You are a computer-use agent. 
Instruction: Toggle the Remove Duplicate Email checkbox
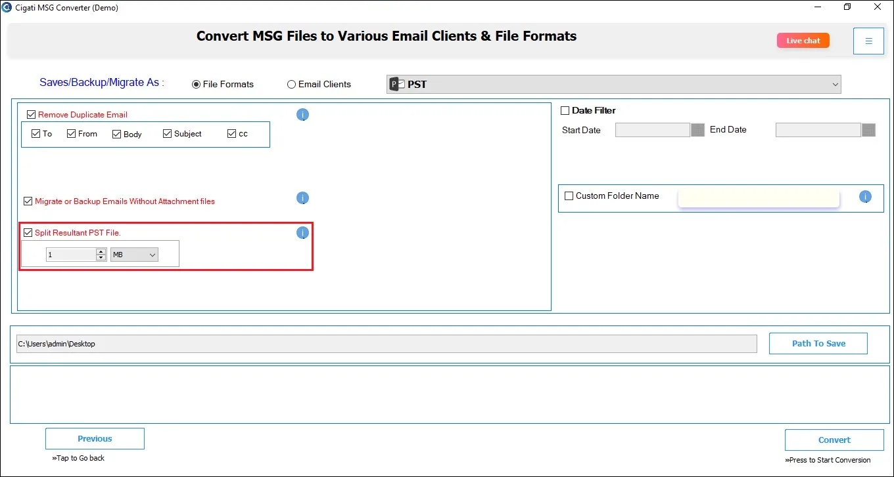[31, 115]
